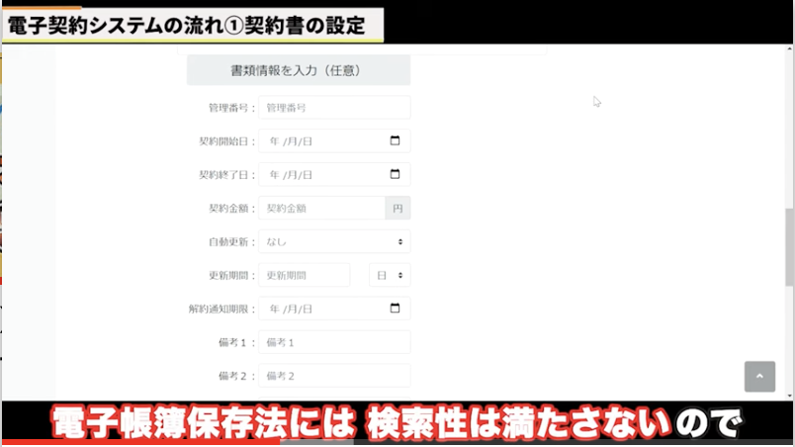Viewport: 795px width, 447px height.
Task: Focus the 契約金額 amount input
Action: click(321, 209)
